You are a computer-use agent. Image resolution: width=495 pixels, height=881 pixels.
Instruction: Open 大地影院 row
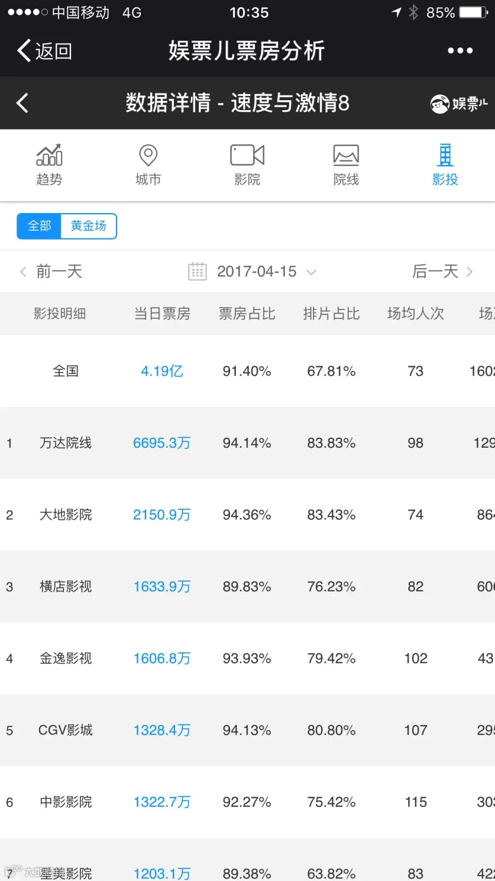point(248,515)
